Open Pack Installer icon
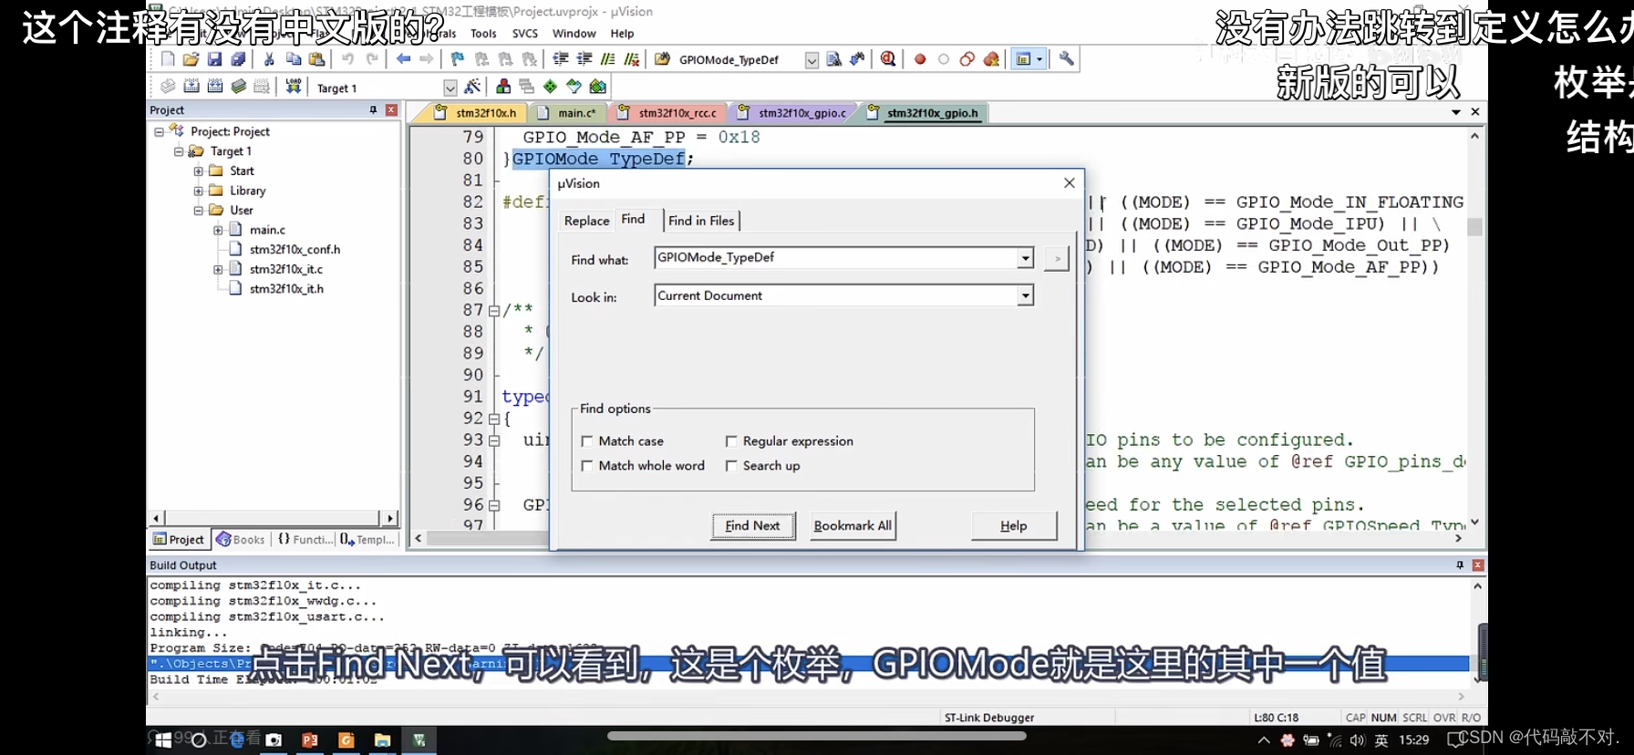The height and width of the screenshot is (755, 1634). [597, 87]
